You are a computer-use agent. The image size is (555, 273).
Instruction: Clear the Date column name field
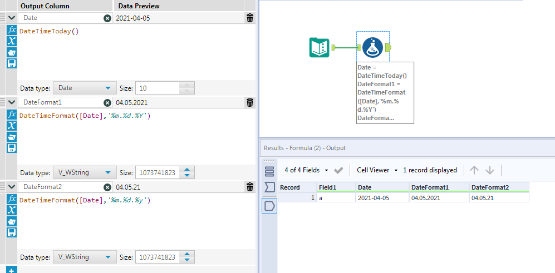pos(107,18)
